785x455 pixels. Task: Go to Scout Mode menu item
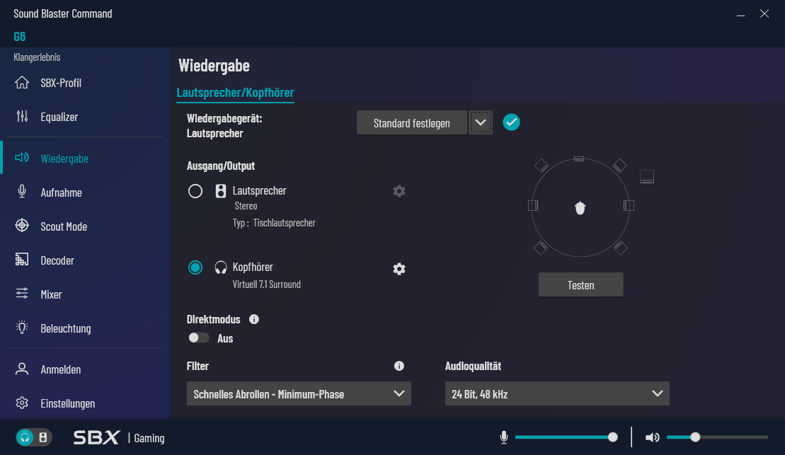[64, 226]
